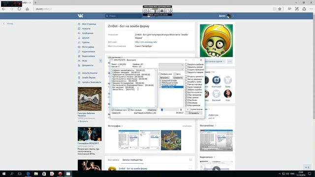
Task: Open 'Моя Страница' in VK sidebar
Action: (89, 24)
